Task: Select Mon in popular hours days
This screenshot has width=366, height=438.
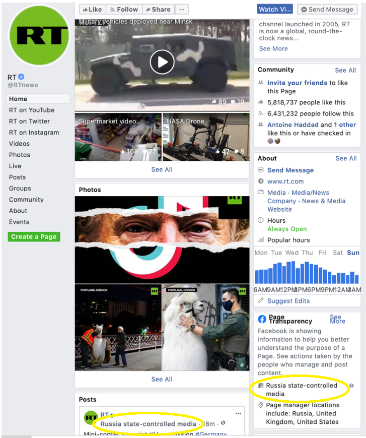Action: 261,253
